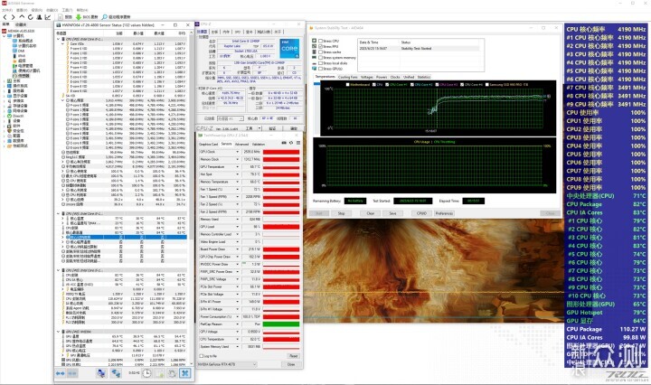Open GPU Temperature sensor dropdown in GPU-Z
The width and height of the screenshot is (651, 385).
[238, 167]
